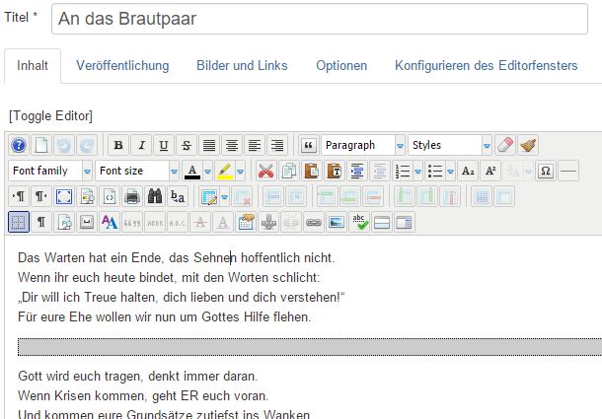Open the HTML source code view

click(x=109, y=196)
